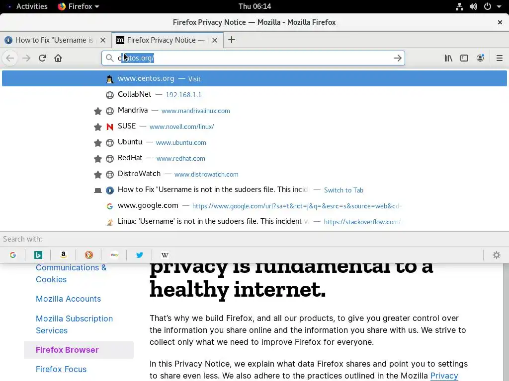509x381 pixels.
Task: Search with Google icon
Action: tap(12, 255)
